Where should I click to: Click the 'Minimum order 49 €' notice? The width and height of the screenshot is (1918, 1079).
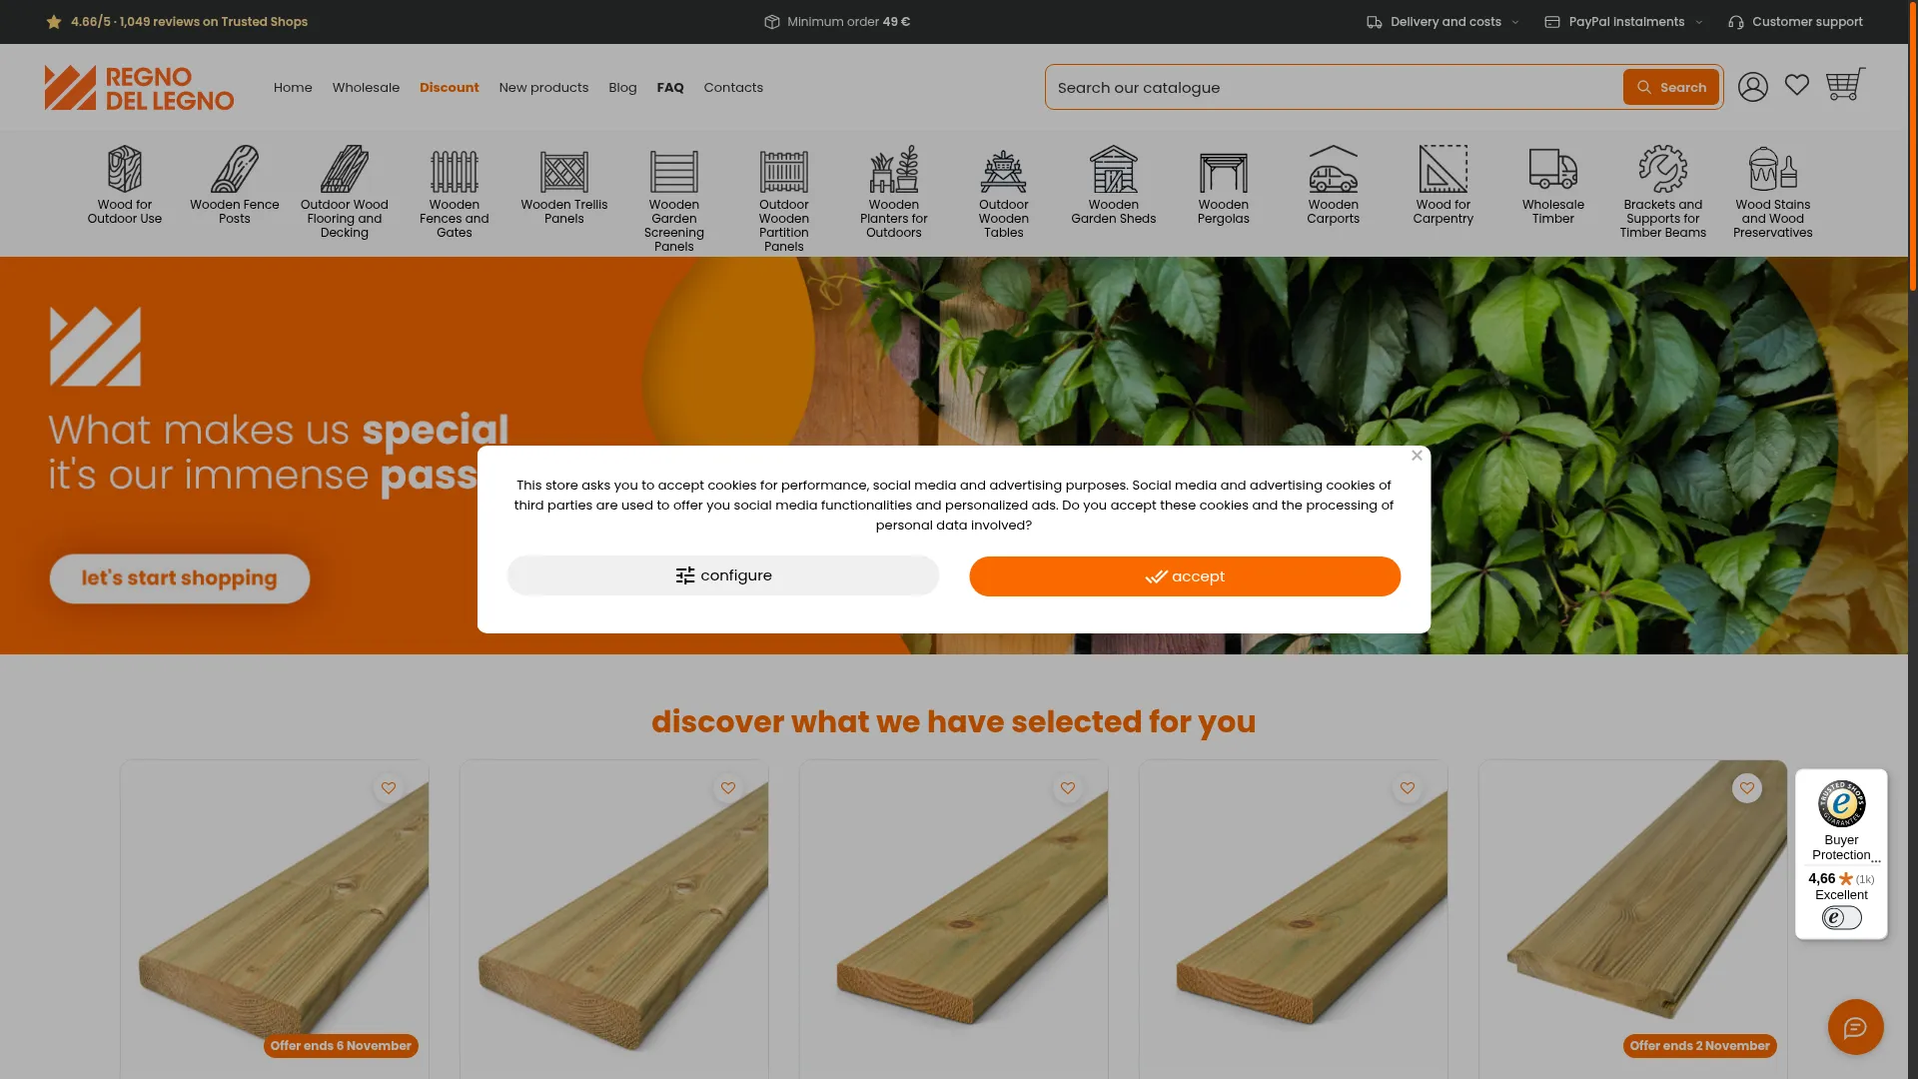point(837,22)
